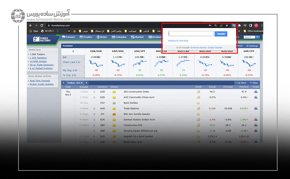Toggle the alert icon for the AUD 1:00am event
The height and width of the screenshot is (179, 290).
coord(94,92)
